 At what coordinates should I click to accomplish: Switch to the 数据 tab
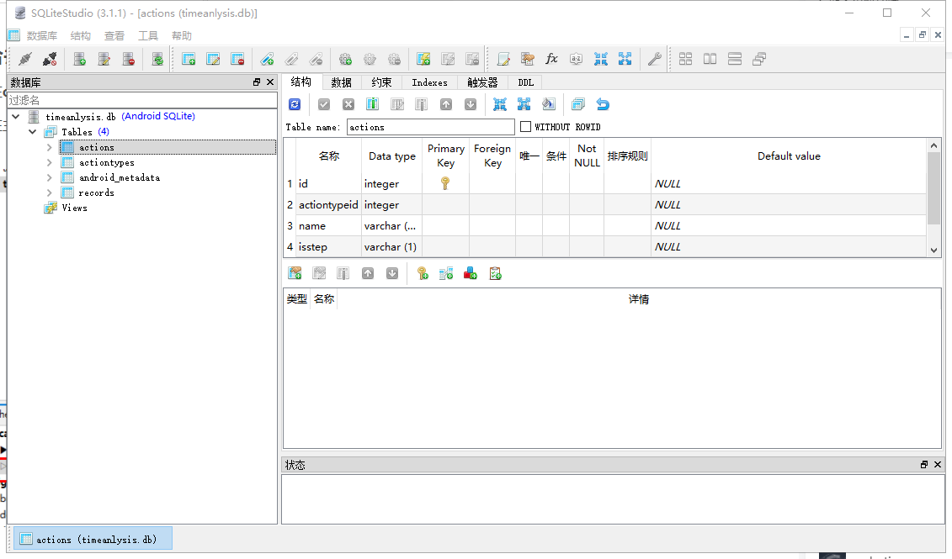point(341,82)
